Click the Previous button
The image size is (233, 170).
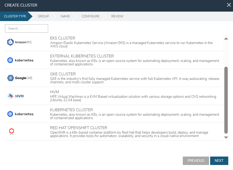point(196,161)
